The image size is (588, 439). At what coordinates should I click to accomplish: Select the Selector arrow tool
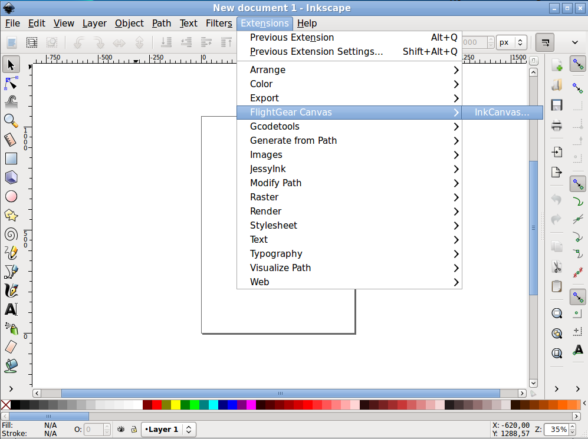click(11, 65)
